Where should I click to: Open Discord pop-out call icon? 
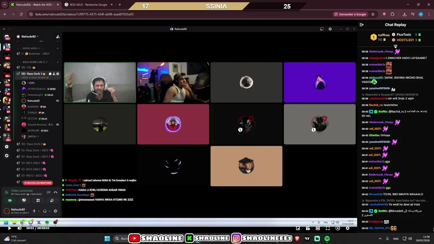pyautogui.click(x=322, y=29)
